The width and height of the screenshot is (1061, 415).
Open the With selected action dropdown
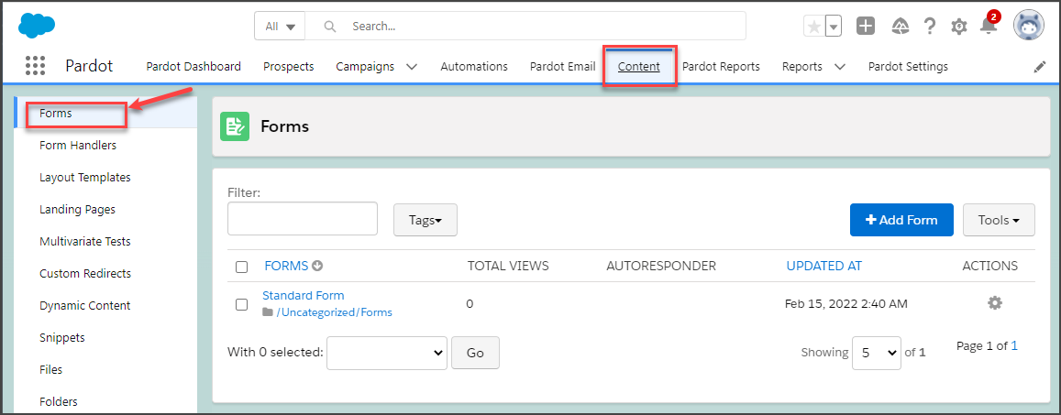387,353
